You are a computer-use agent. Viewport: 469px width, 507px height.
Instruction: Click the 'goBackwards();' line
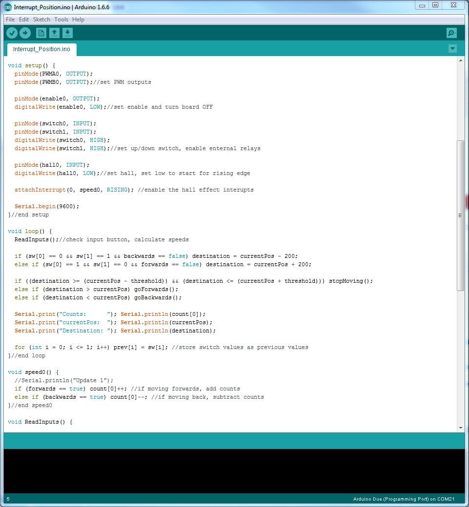point(98,297)
